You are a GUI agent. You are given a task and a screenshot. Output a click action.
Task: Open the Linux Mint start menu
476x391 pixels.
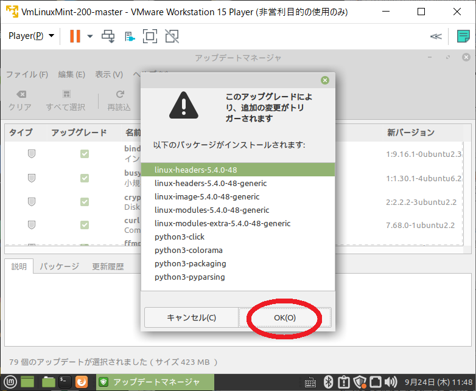10,382
